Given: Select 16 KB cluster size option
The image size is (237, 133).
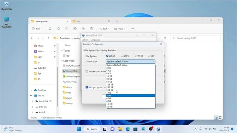Looking at the screenshot, I should pos(130,76).
